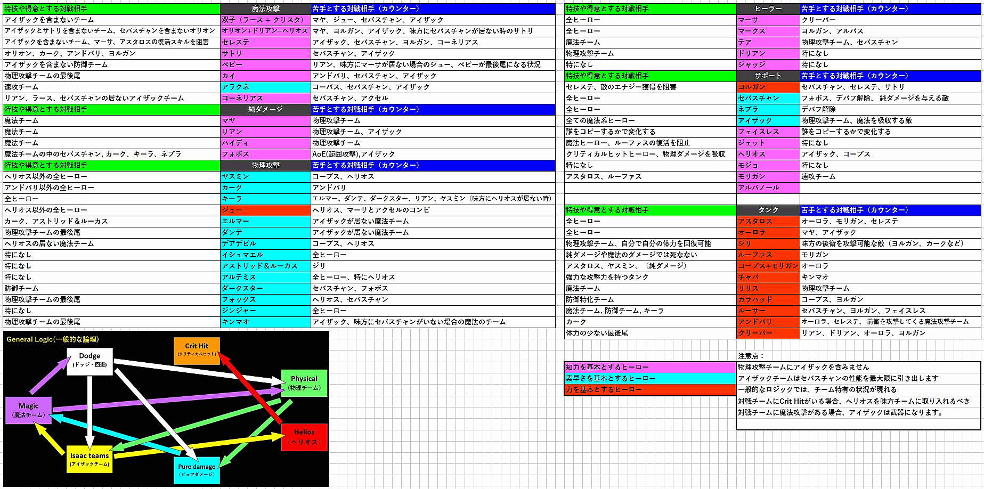Select the イシュマエル hero name cell

(x=265, y=255)
